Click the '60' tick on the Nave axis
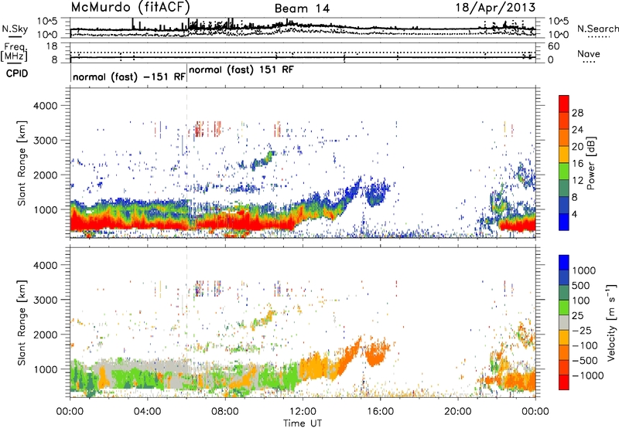This screenshot has width=619, height=428. [553, 46]
